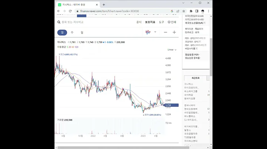267x149 pixels.
Task: Open 지니틱스 in the recent list
Action: click(188, 84)
